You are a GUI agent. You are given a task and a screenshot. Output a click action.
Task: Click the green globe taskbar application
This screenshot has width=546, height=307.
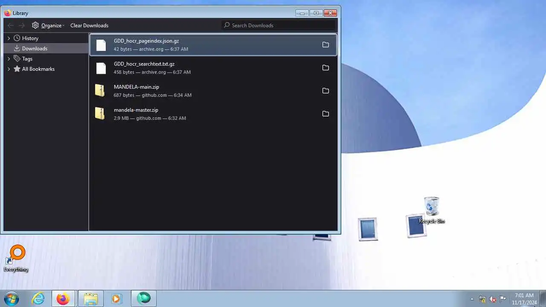(144, 298)
